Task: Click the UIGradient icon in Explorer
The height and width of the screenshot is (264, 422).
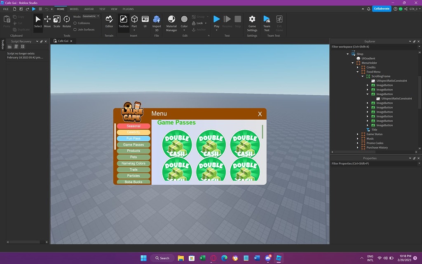Action: point(358,59)
